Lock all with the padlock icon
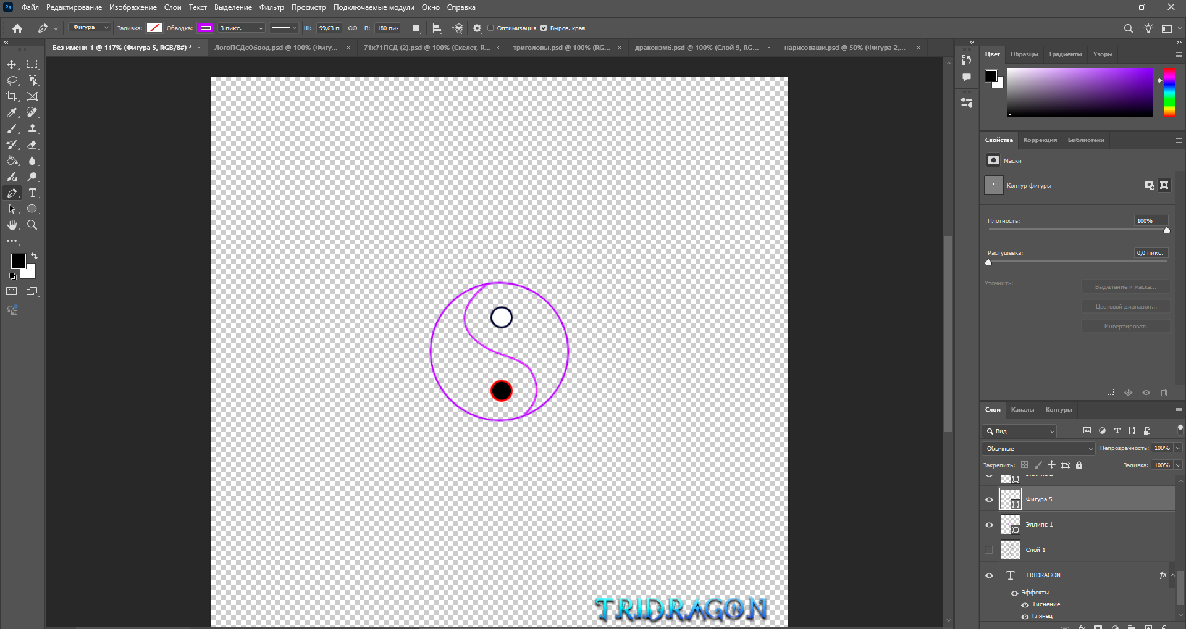 coord(1079,465)
